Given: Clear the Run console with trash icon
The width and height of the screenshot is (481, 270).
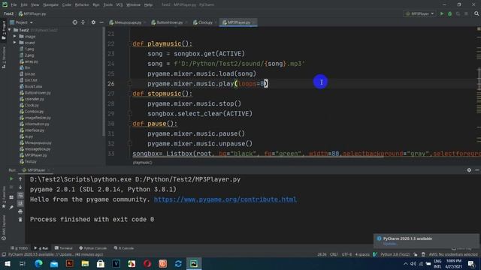Looking at the screenshot, I should tap(20, 220).
